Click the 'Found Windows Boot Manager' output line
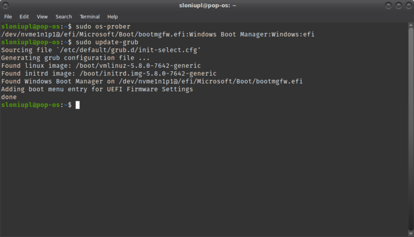This screenshot has width=414, height=237. (x=152, y=81)
